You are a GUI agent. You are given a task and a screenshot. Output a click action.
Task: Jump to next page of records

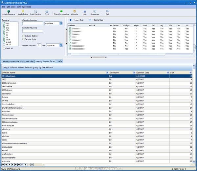coord(16,164)
